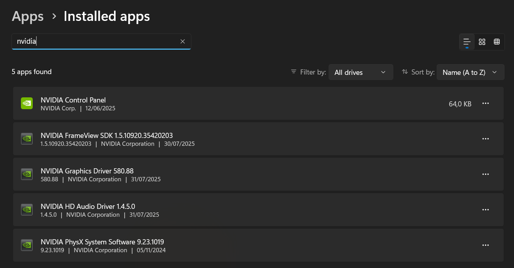The image size is (514, 268).
Task: Switch to list view layout
Action: coord(467,42)
